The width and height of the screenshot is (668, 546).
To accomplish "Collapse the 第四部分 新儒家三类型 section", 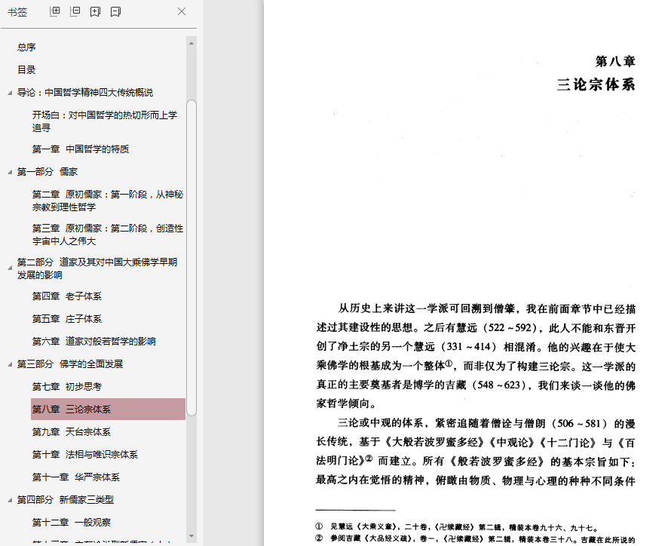I will tap(10, 500).
